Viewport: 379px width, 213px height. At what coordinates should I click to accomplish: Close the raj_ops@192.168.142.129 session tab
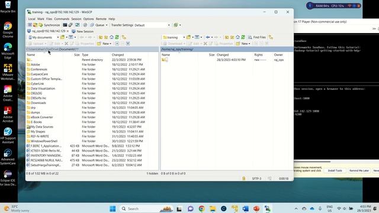coord(68,31)
